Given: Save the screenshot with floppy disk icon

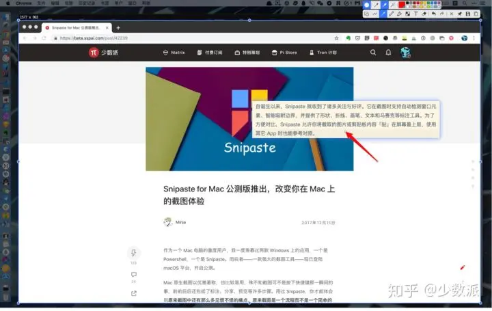Looking at the screenshot, I should coord(468,14).
